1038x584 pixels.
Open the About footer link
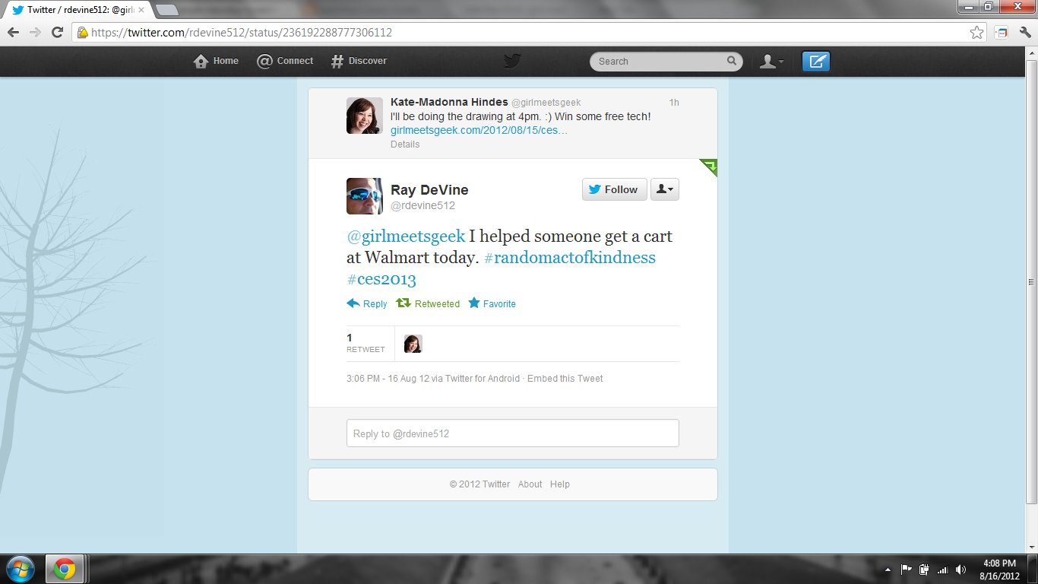pyautogui.click(x=530, y=484)
